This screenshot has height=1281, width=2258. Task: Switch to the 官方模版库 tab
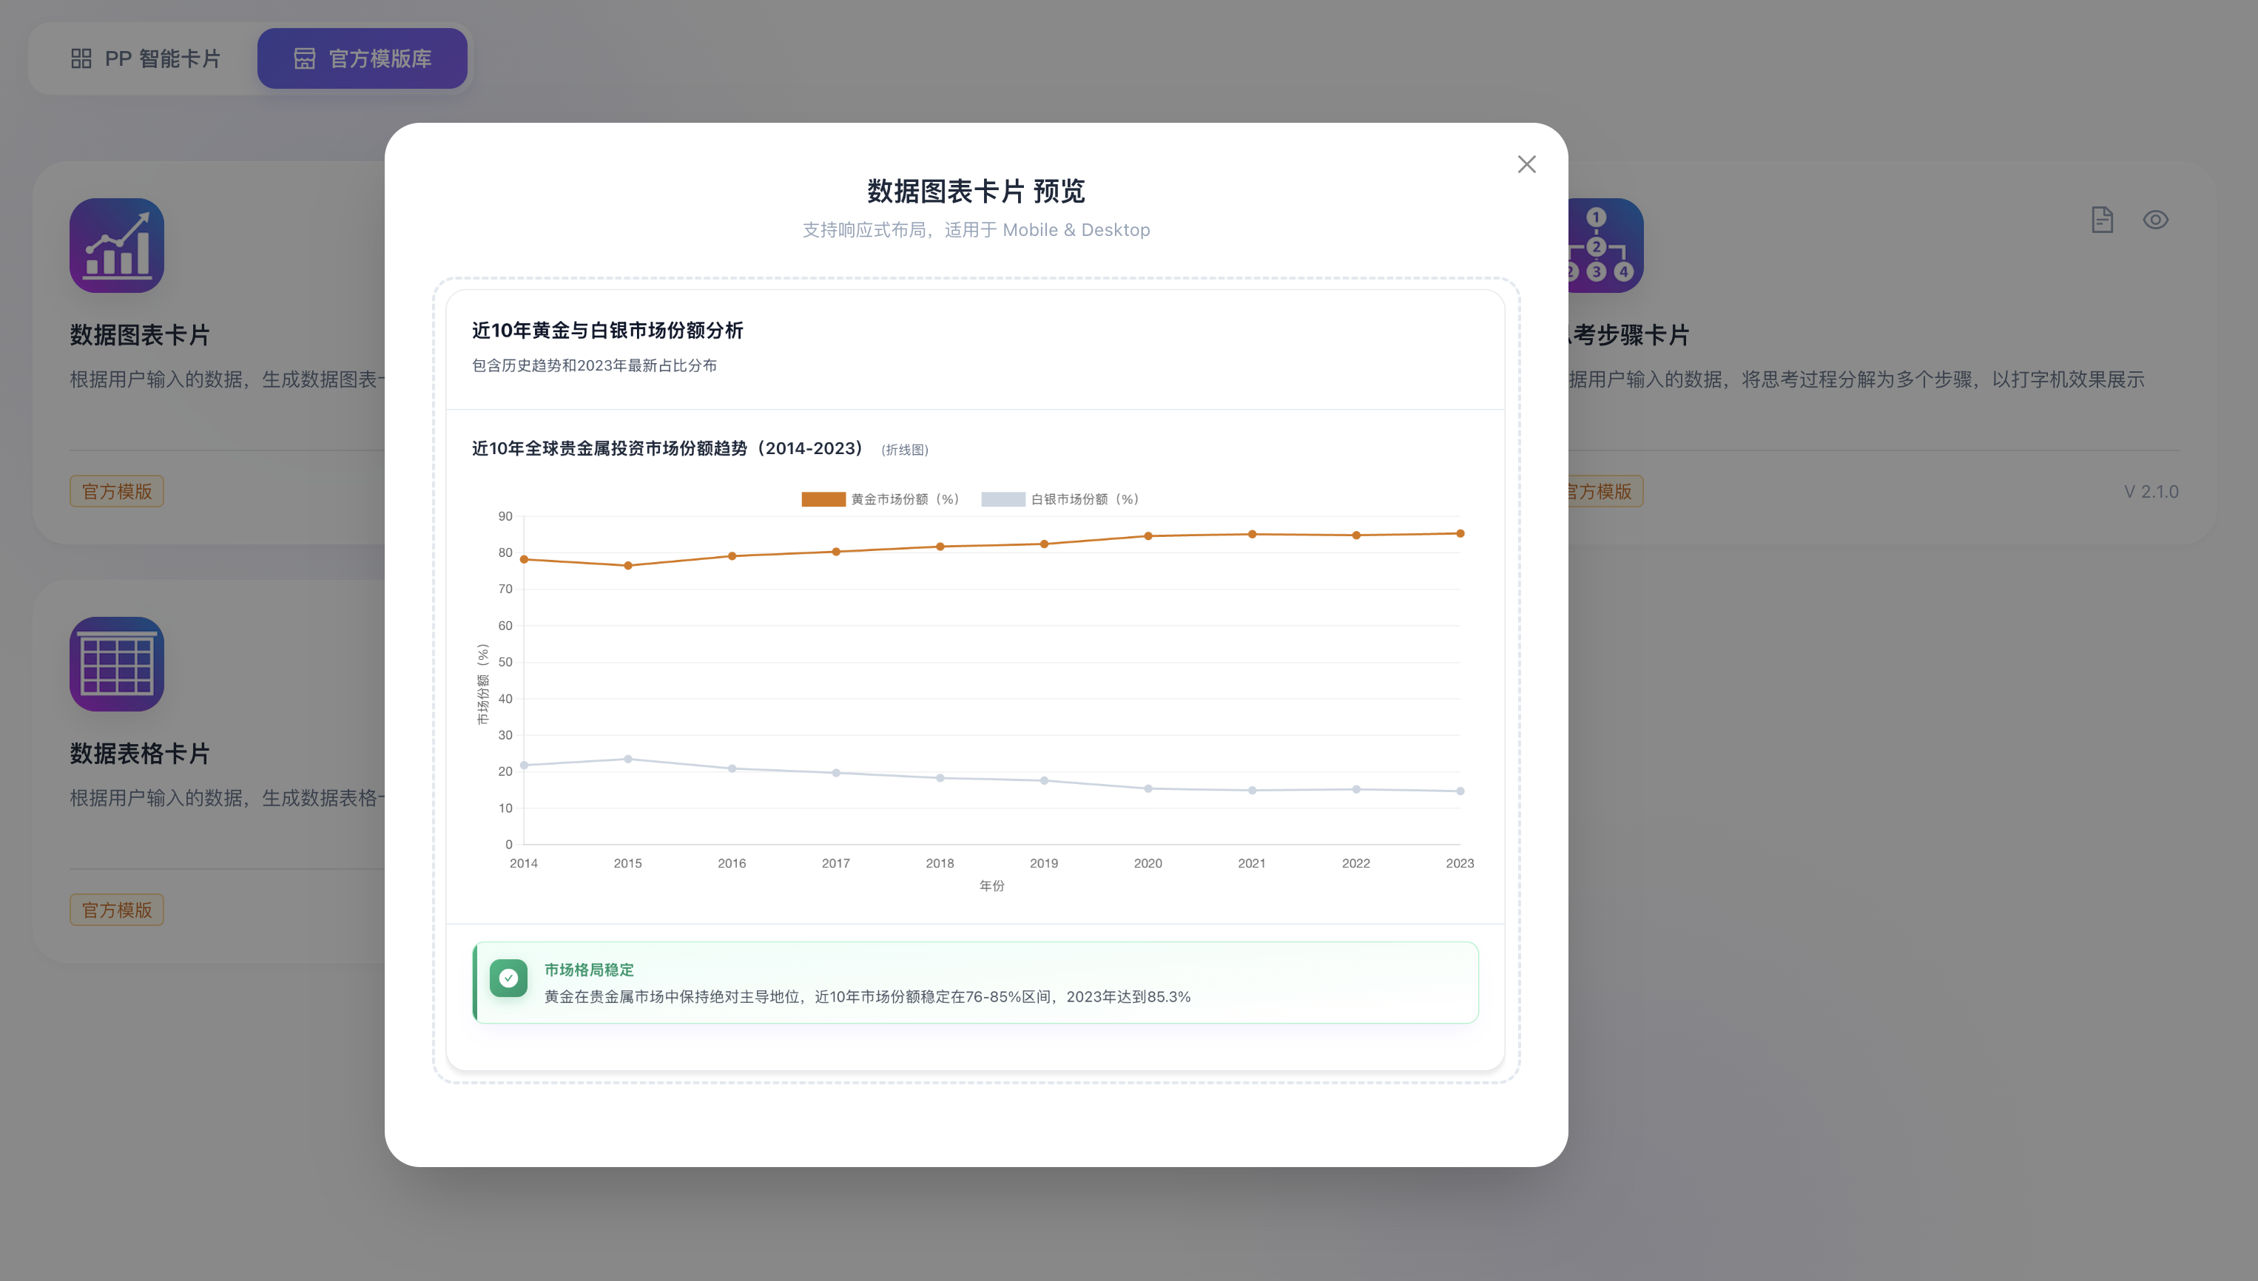point(362,59)
